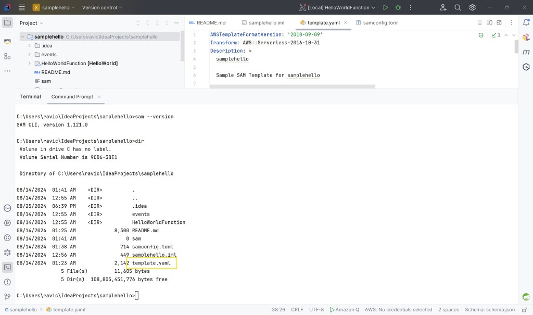The width and height of the screenshot is (533, 315).
Task: Click AWS: No credentials selected status
Action: tap(398, 309)
